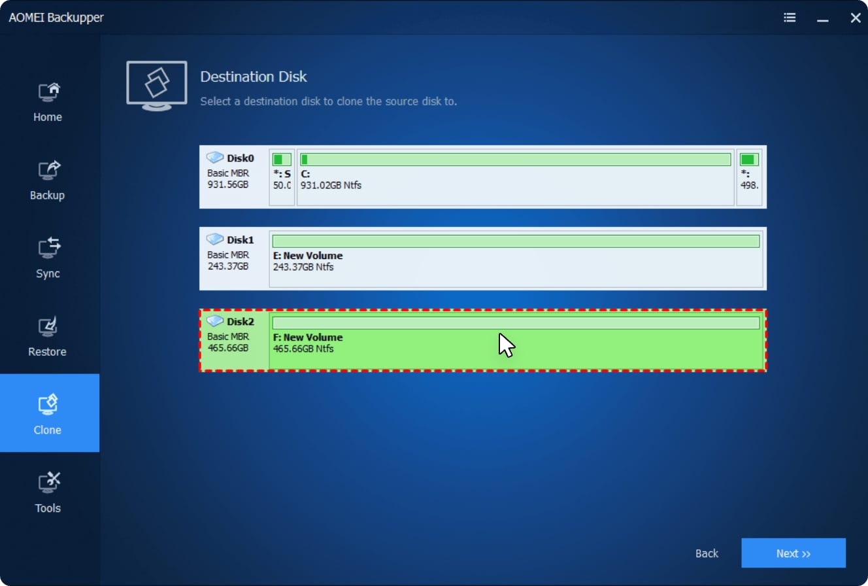Screen dimensions: 868x586
Task: Open the Home section in sidebar
Action: coord(49,101)
